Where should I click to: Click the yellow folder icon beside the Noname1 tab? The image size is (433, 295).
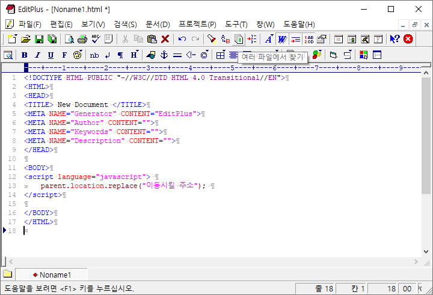(8, 274)
